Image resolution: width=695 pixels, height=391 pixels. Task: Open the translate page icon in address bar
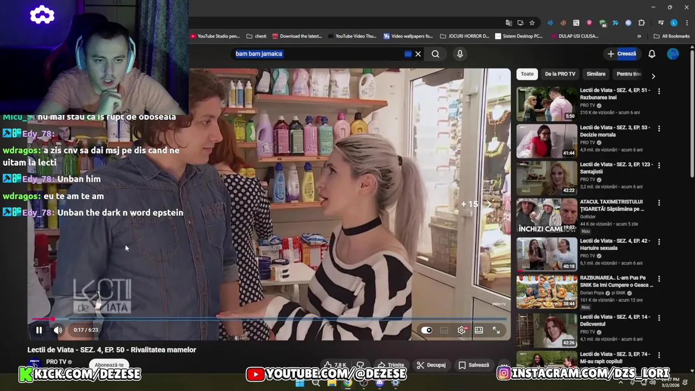(x=509, y=23)
